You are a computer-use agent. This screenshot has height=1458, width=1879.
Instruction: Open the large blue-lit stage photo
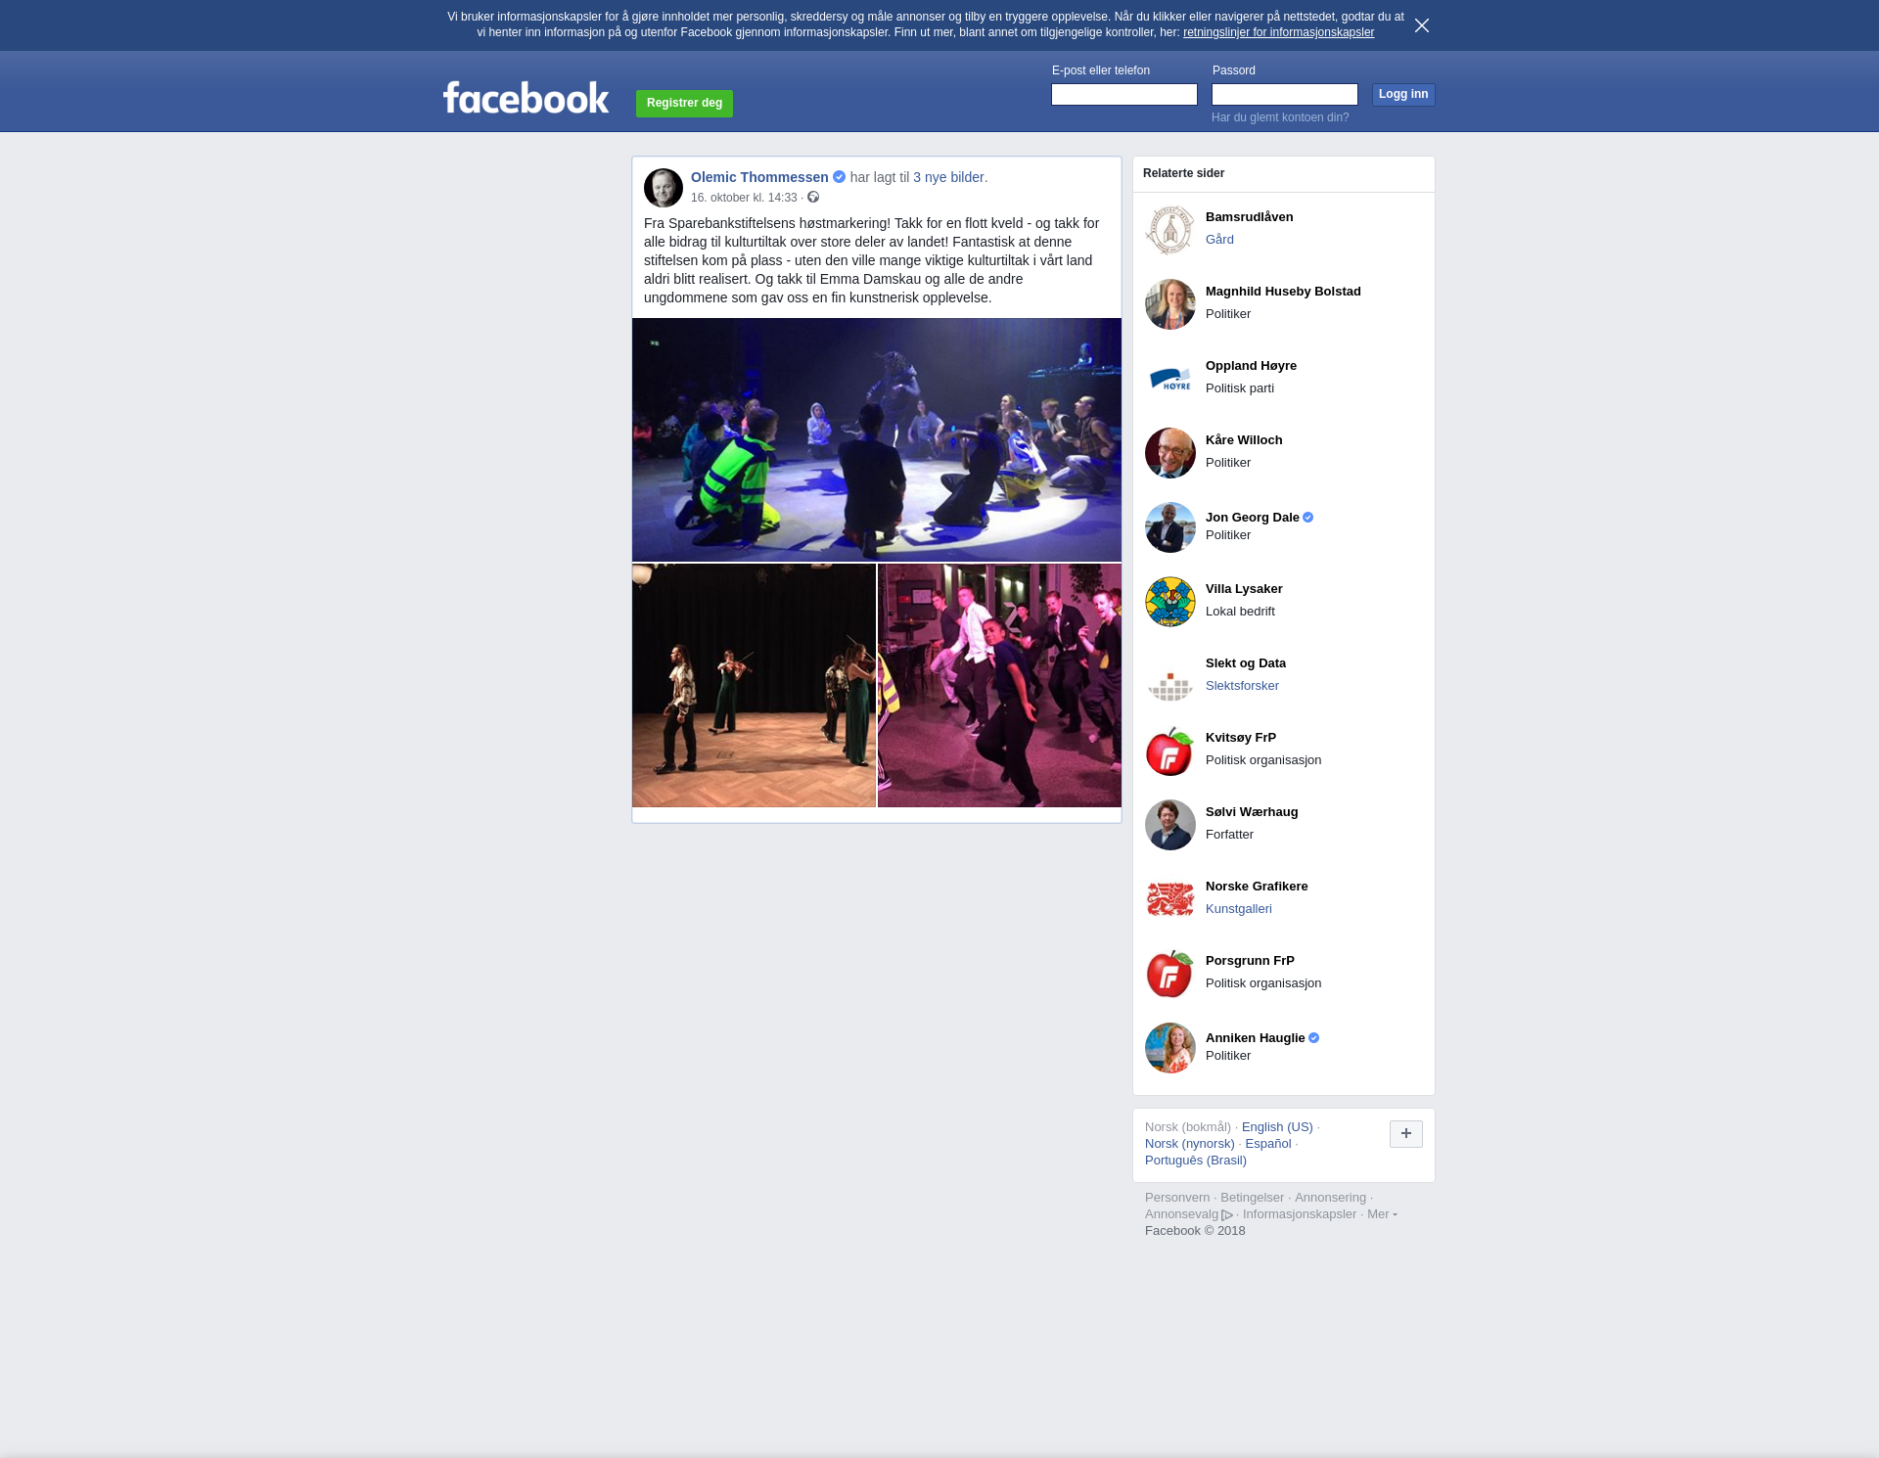tap(877, 439)
